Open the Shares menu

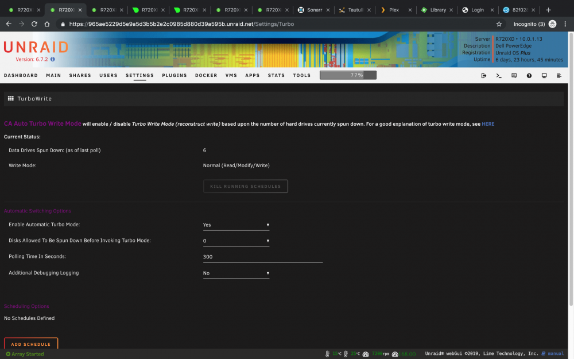80,75
